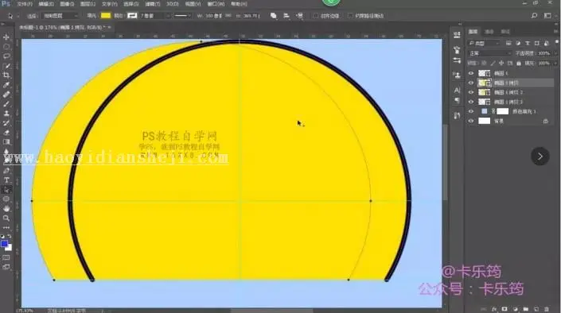This screenshot has width=561, height=313.
Task: Open the layer fill 100% dropdown arrow
Action: tap(555, 64)
